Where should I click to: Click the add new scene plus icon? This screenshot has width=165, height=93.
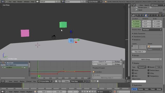[x=82, y=2]
